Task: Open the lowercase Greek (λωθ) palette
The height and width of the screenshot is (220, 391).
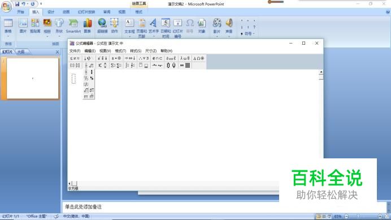Action: pyautogui.click(x=185, y=58)
